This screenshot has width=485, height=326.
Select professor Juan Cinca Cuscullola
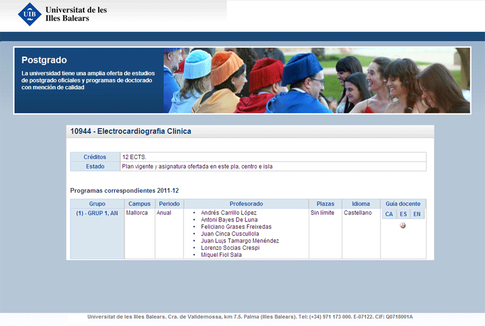coord(230,234)
